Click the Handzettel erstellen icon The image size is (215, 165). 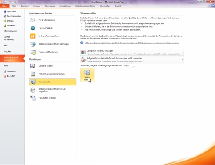33,98
